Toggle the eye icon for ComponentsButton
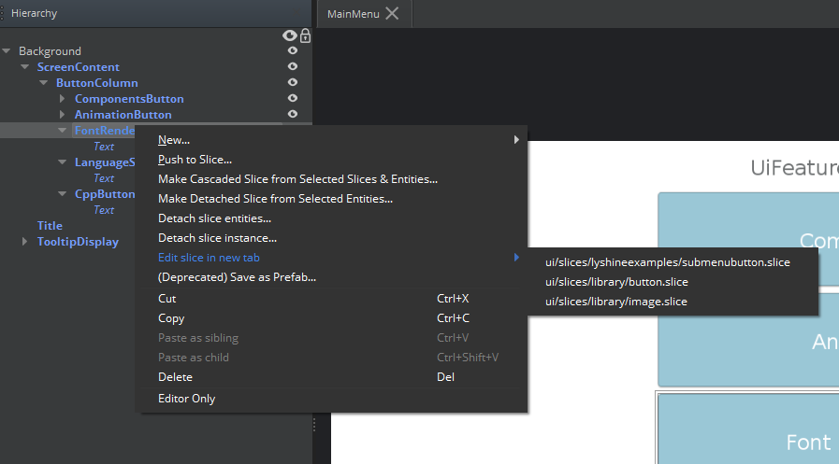The image size is (839, 464). pyautogui.click(x=293, y=99)
